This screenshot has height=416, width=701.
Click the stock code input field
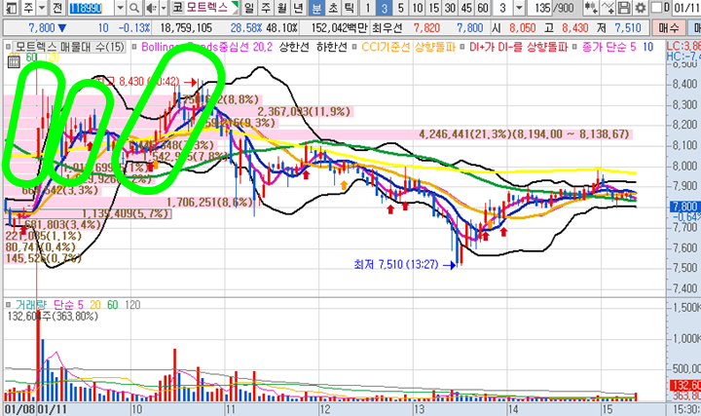(92, 8)
